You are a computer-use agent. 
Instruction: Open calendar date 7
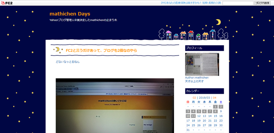click(210, 111)
